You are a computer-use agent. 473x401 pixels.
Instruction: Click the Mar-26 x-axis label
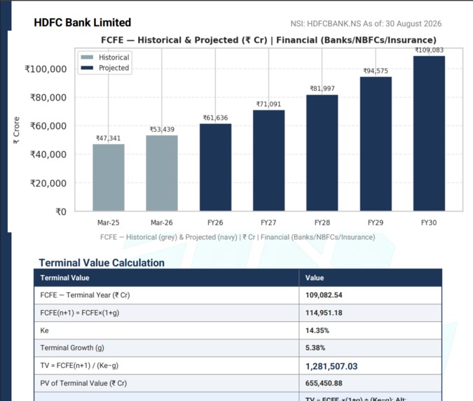point(162,223)
